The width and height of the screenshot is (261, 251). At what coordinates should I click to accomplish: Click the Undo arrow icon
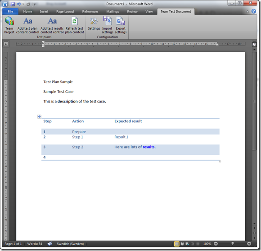19,4
